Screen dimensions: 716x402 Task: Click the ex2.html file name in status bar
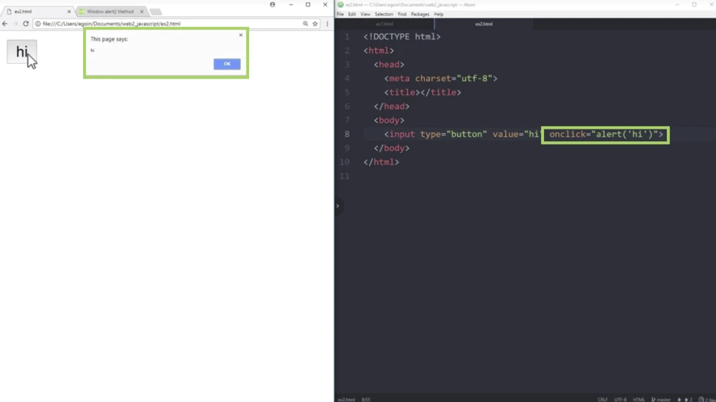(x=346, y=399)
